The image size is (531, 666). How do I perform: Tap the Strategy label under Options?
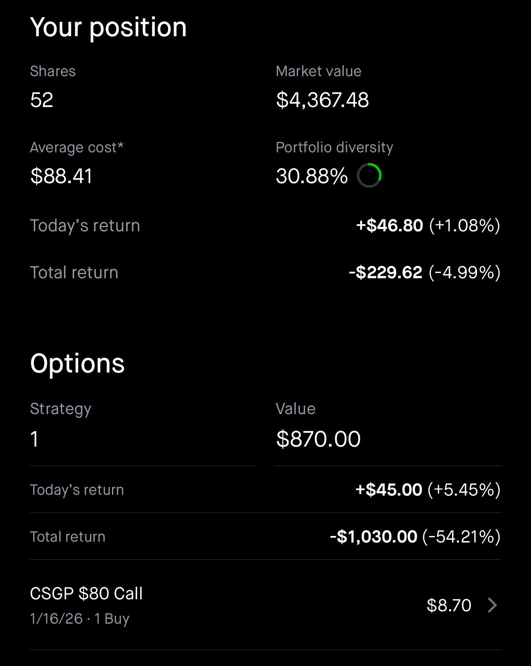61,409
